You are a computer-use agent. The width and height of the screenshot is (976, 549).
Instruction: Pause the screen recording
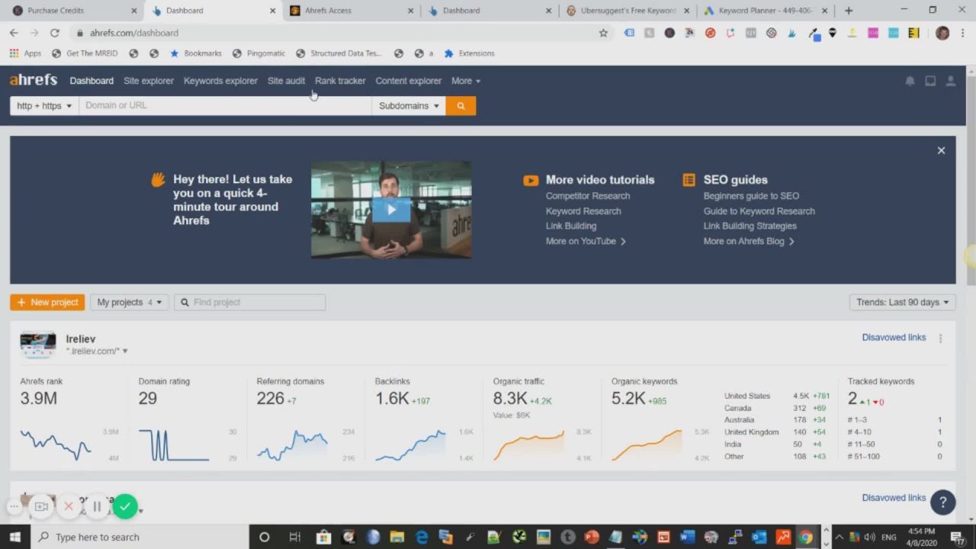[97, 506]
